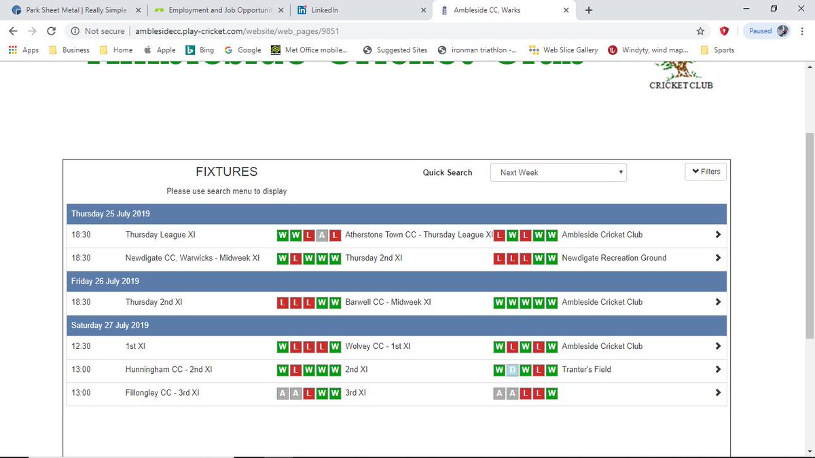The image size is (815, 458).
Task: Expand the Filters panel
Action: [x=705, y=171]
